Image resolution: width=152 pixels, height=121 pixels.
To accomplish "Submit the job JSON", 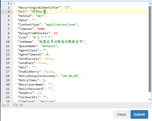I will pyautogui.click(x=139, y=114).
